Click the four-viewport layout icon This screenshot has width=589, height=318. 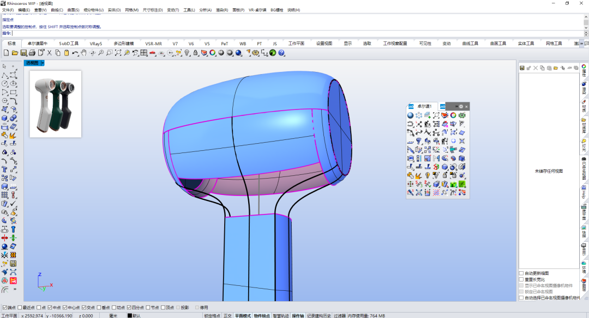(144, 53)
